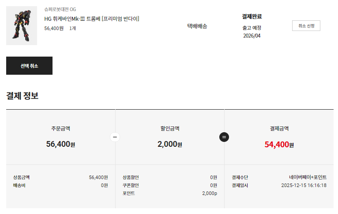This screenshot has width=338, height=214.
Task: Open the HG 휘케바인Mk-III 트롬베 product title
Action: (x=92, y=19)
